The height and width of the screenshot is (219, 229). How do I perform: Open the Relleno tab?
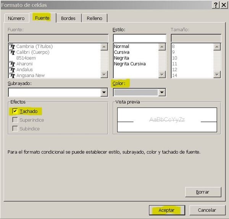tap(94, 18)
